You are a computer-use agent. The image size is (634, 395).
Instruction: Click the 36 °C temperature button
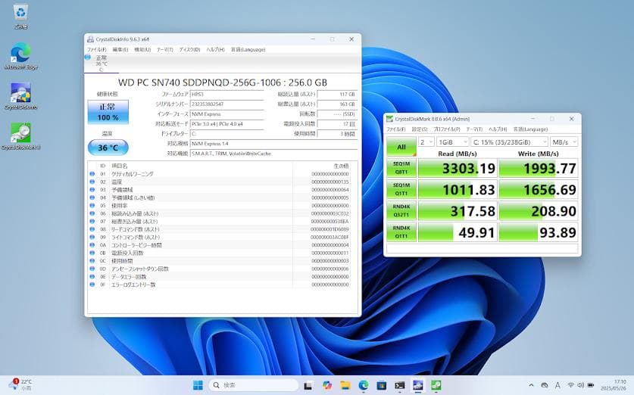pyautogui.click(x=108, y=148)
